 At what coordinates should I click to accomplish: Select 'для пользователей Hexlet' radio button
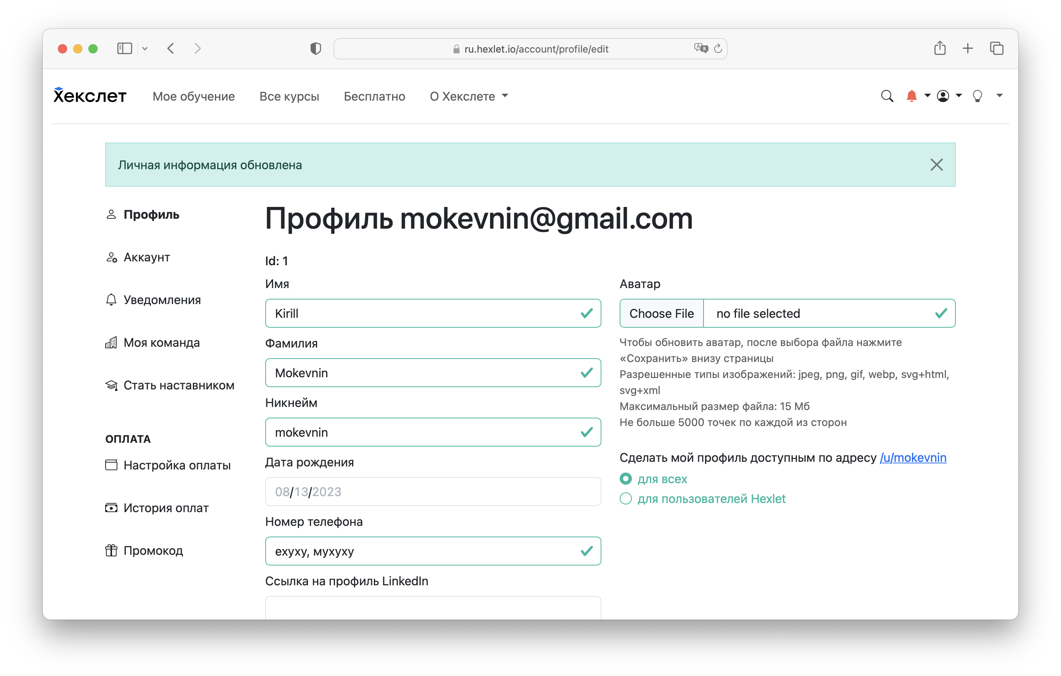626,498
